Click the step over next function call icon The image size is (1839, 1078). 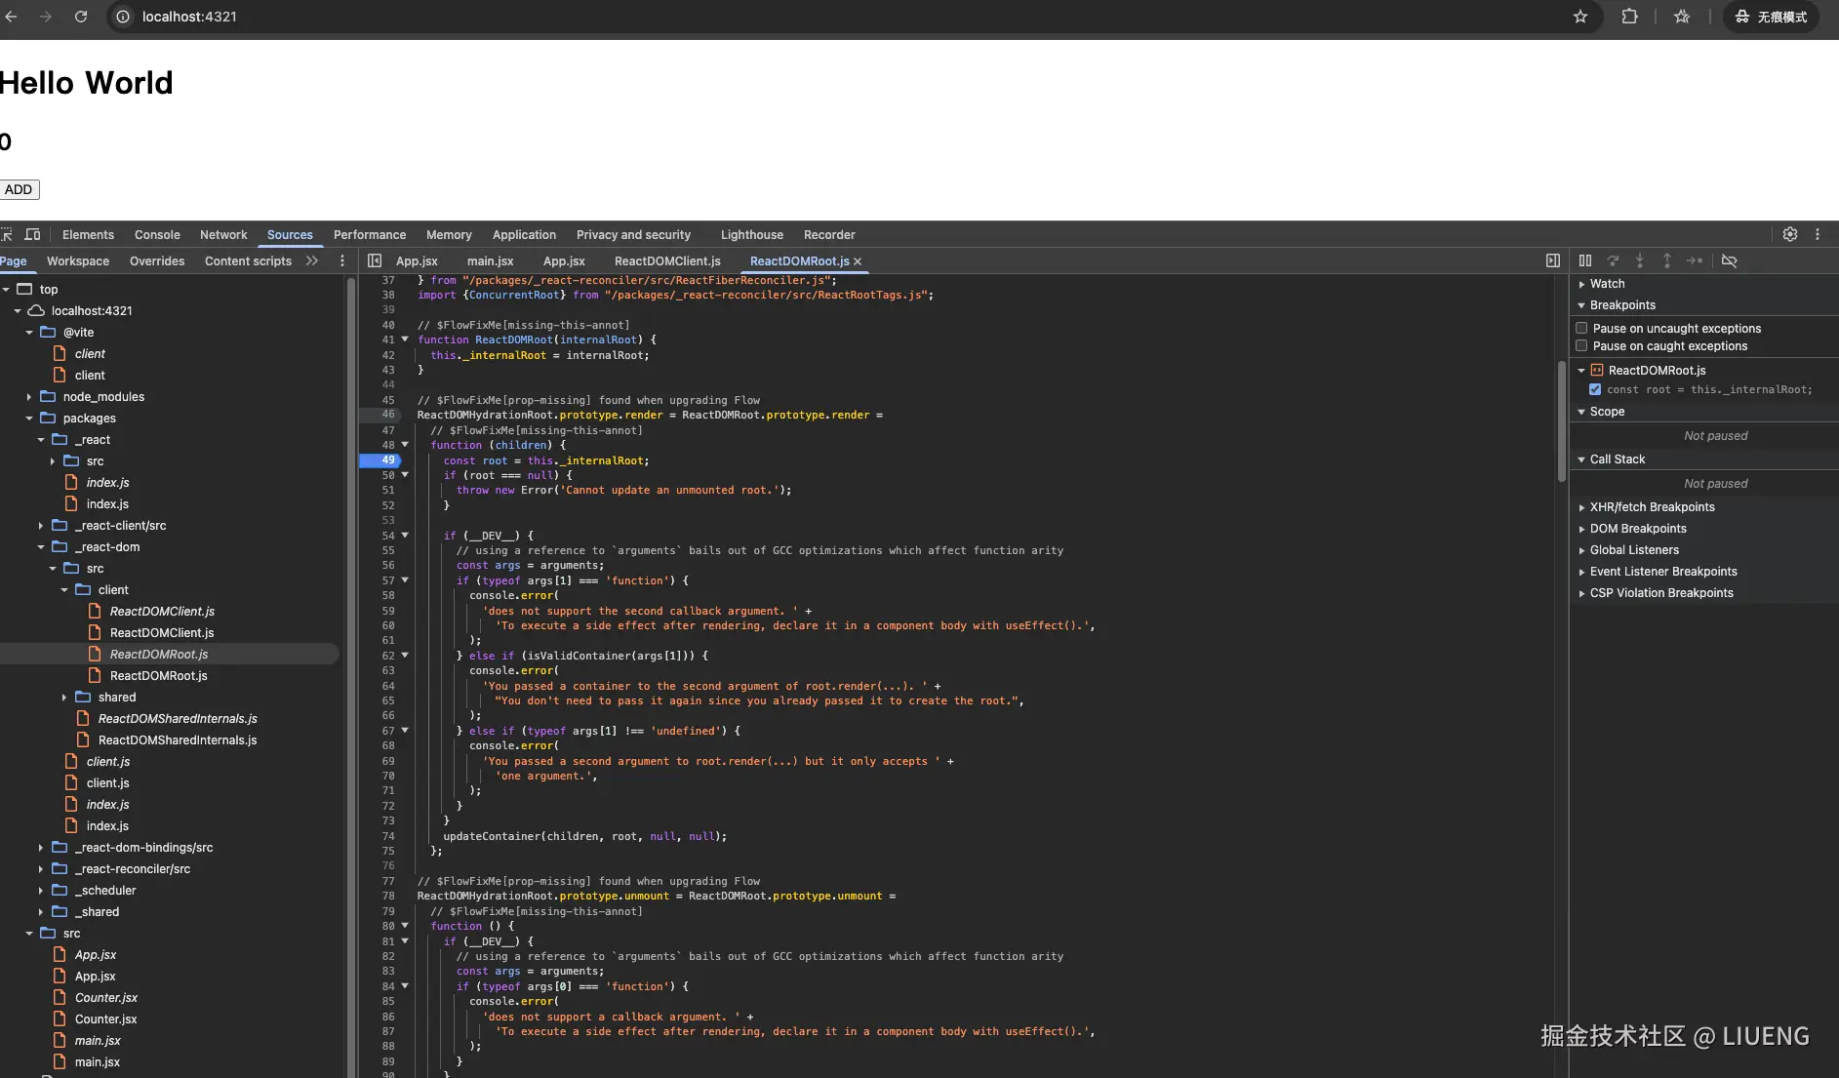click(1614, 260)
